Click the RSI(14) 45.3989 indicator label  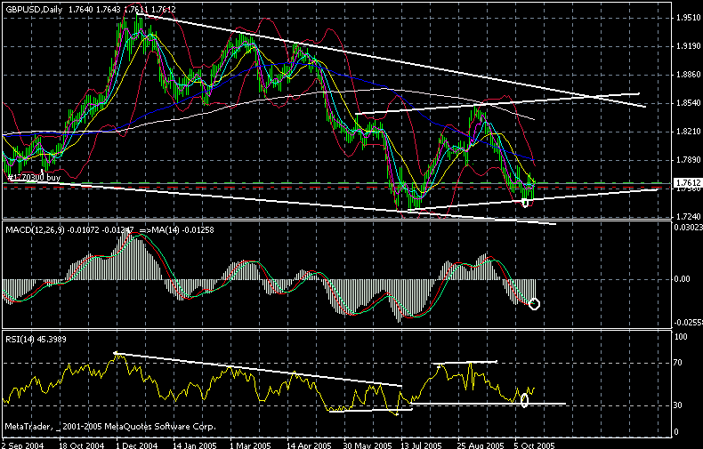point(36,340)
